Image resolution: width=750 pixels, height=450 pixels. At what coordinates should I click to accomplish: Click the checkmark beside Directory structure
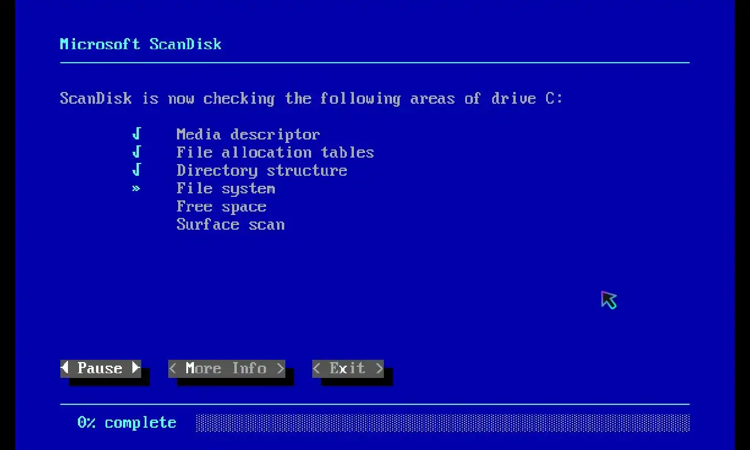tap(137, 171)
